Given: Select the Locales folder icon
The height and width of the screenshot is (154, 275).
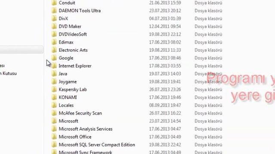Looking at the screenshot, I should [54, 105].
